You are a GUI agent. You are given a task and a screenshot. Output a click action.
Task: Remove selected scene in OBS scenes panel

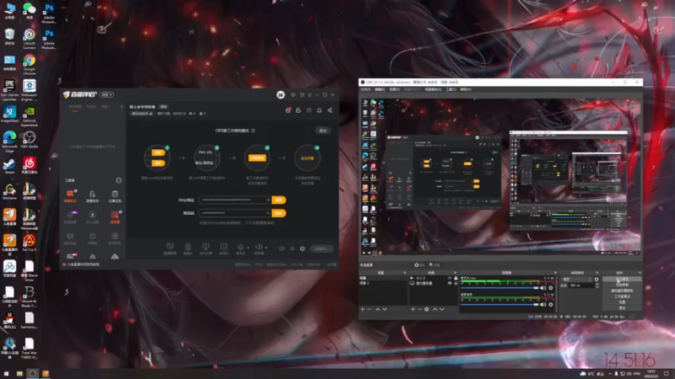(x=370, y=309)
